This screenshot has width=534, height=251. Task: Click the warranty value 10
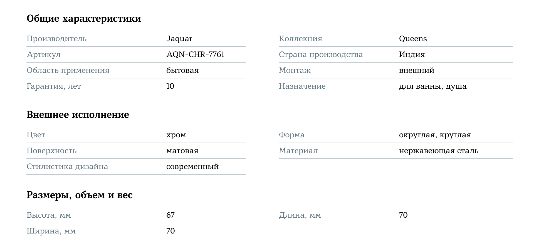[x=170, y=86]
